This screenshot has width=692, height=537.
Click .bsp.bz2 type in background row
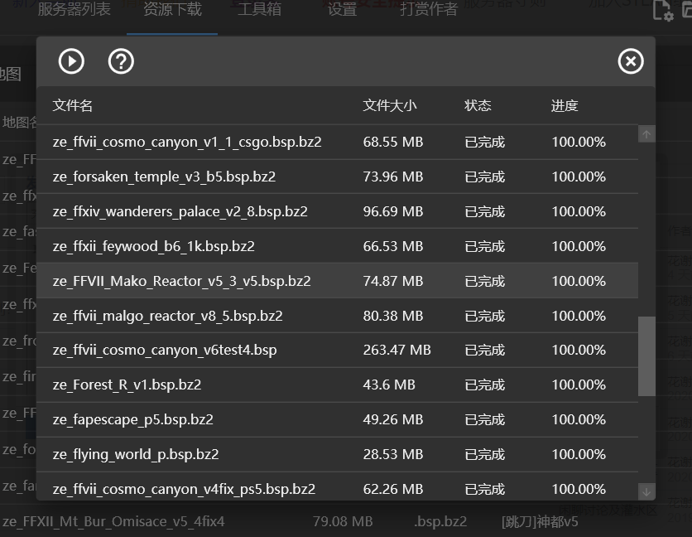coord(440,521)
